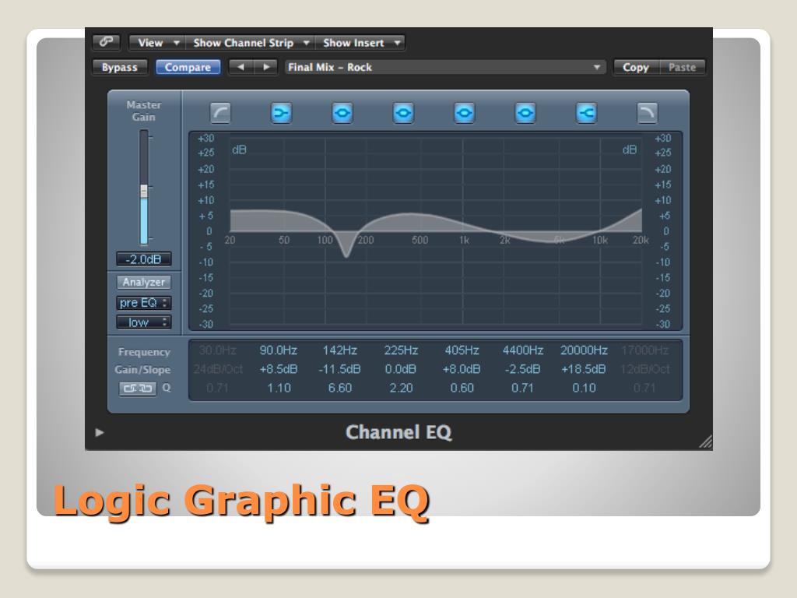Click the -11.5dB gain value

click(x=340, y=369)
